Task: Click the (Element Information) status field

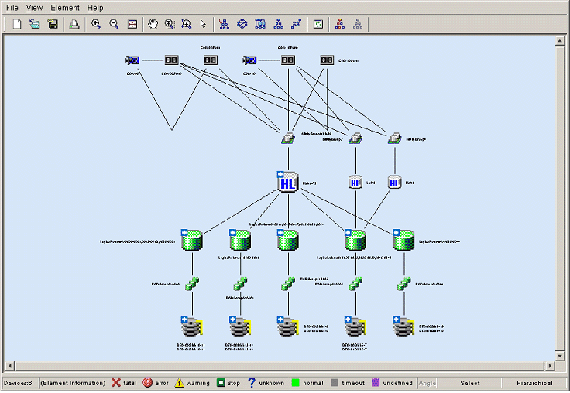Action: [73, 383]
